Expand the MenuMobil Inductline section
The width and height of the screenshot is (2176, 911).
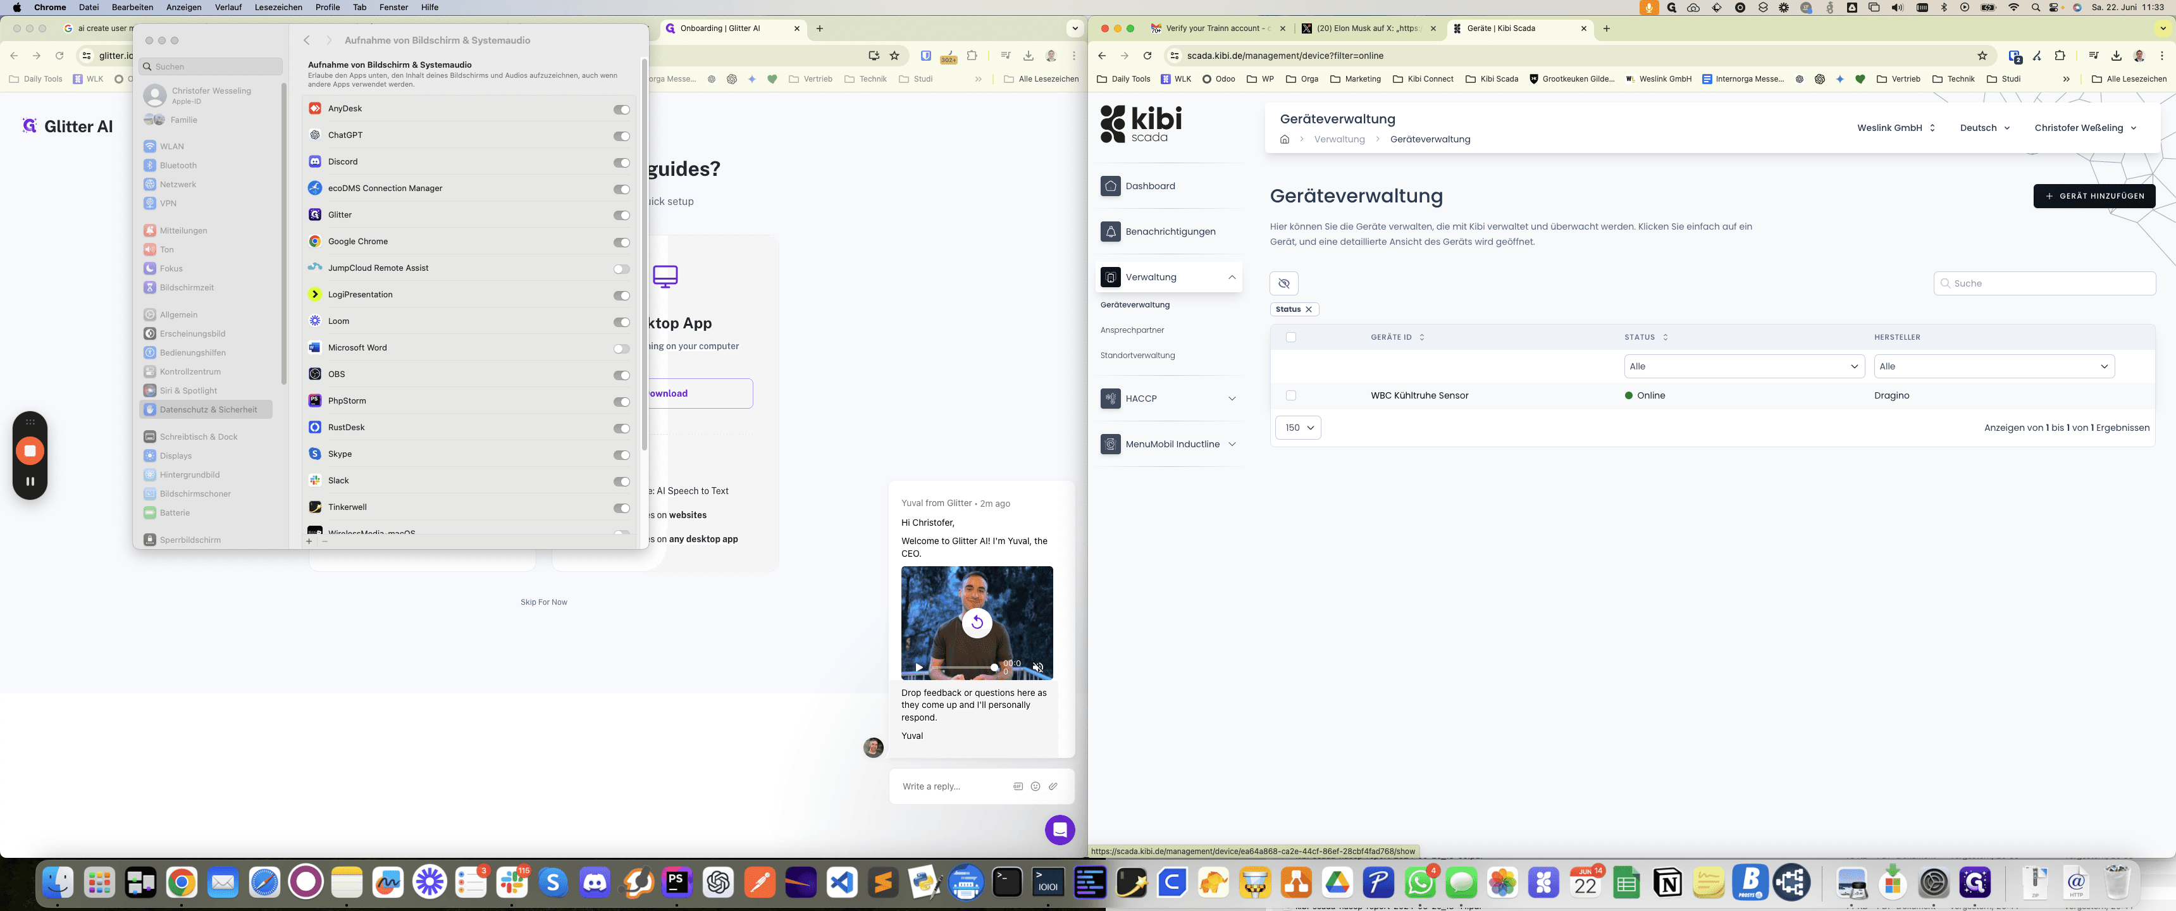1232,445
